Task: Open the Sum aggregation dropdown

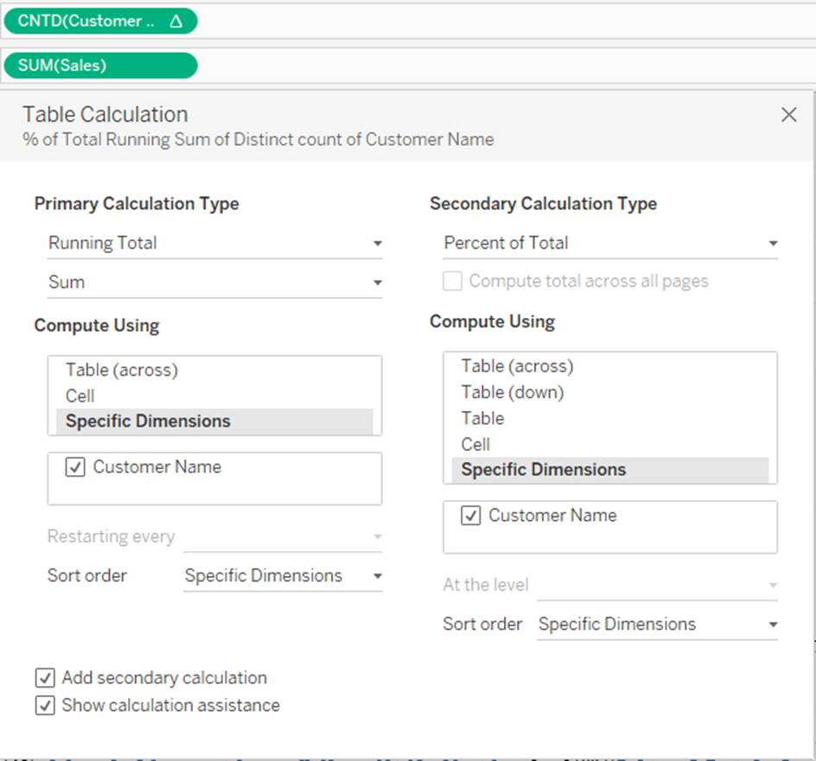Action: (x=214, y=282)
